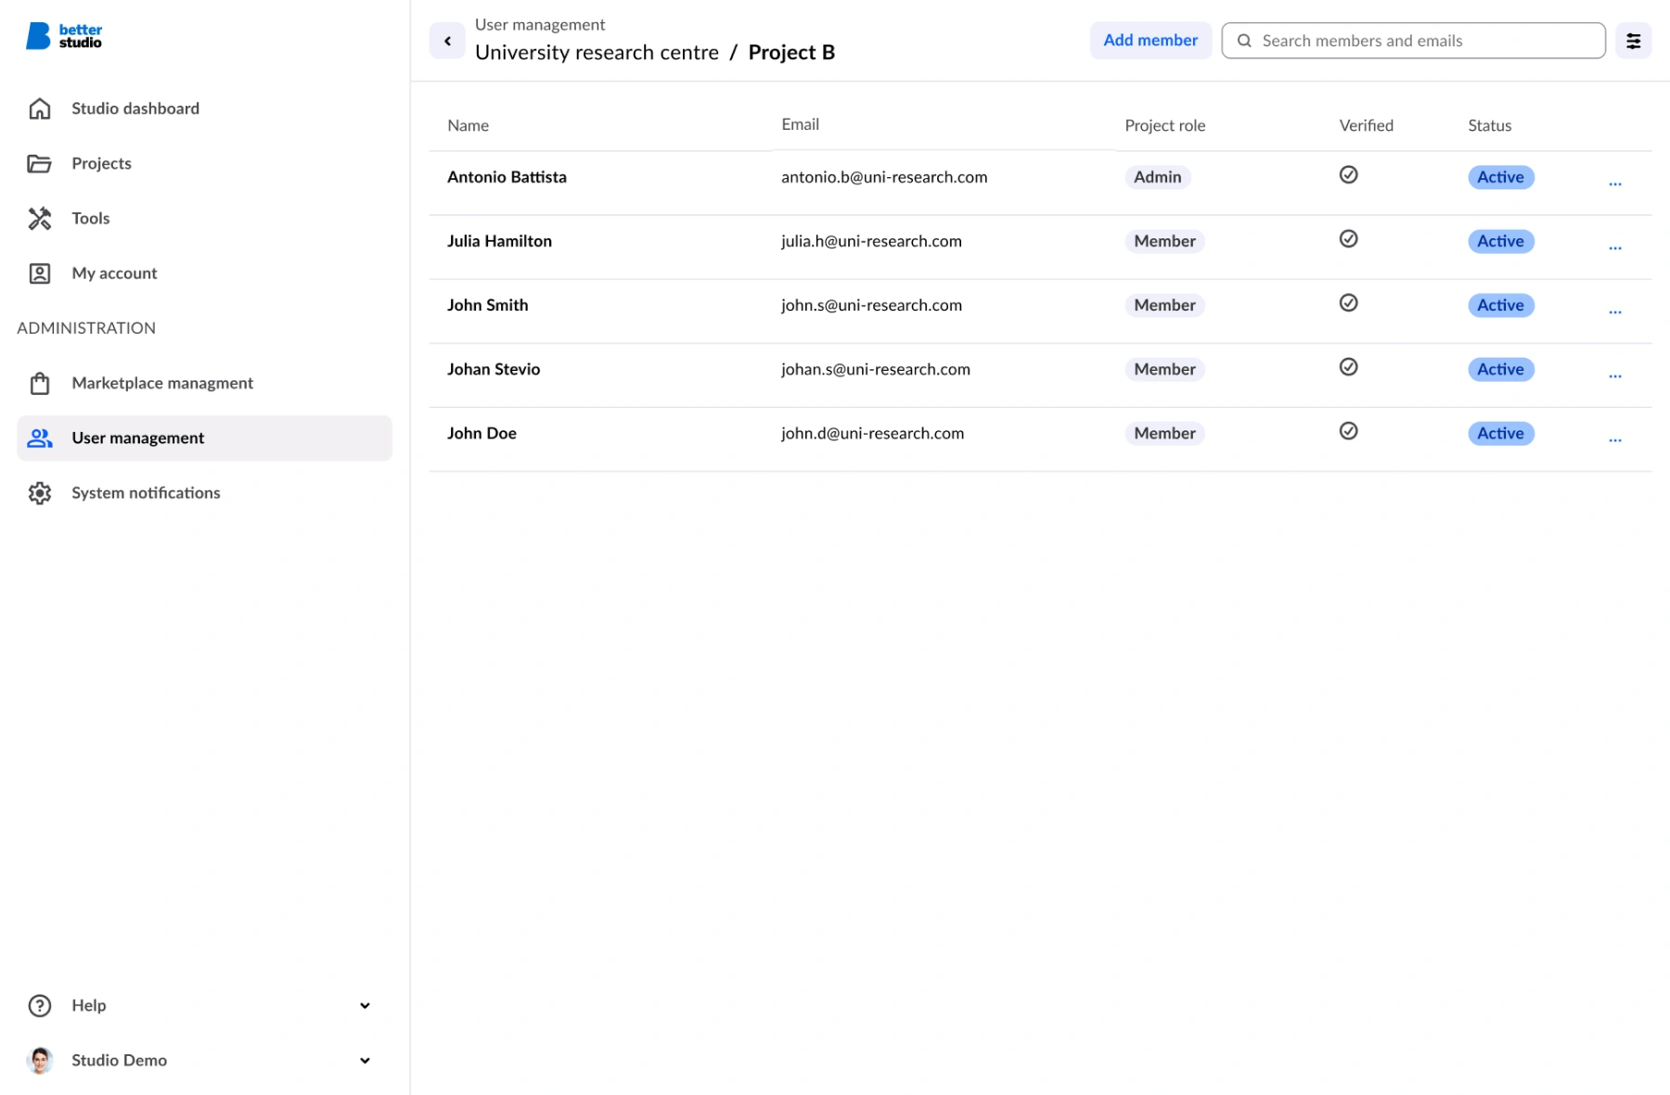
Task: Open more options for Johan Stevio
Action: click(x=1615, y=376)
